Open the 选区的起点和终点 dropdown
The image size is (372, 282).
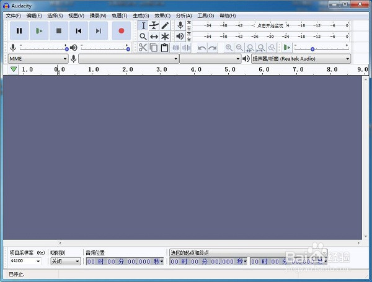click(x=249, y=253)
